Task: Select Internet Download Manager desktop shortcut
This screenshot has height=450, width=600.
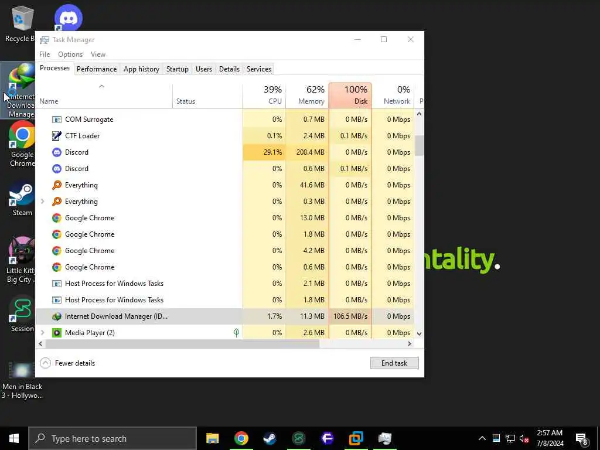Action: click(x=18, y=90)
